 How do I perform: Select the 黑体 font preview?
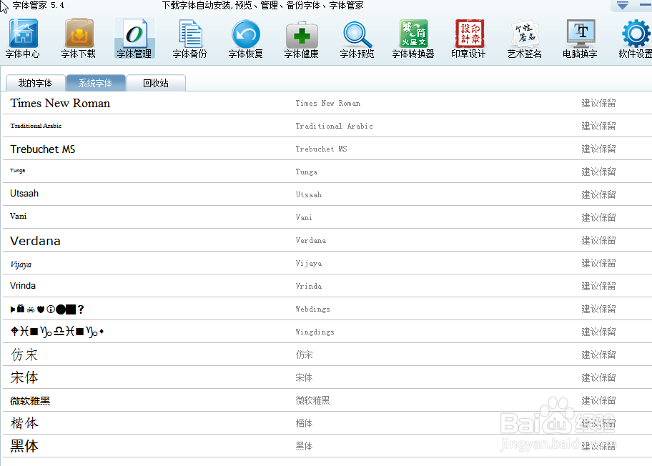click(24, 446)
